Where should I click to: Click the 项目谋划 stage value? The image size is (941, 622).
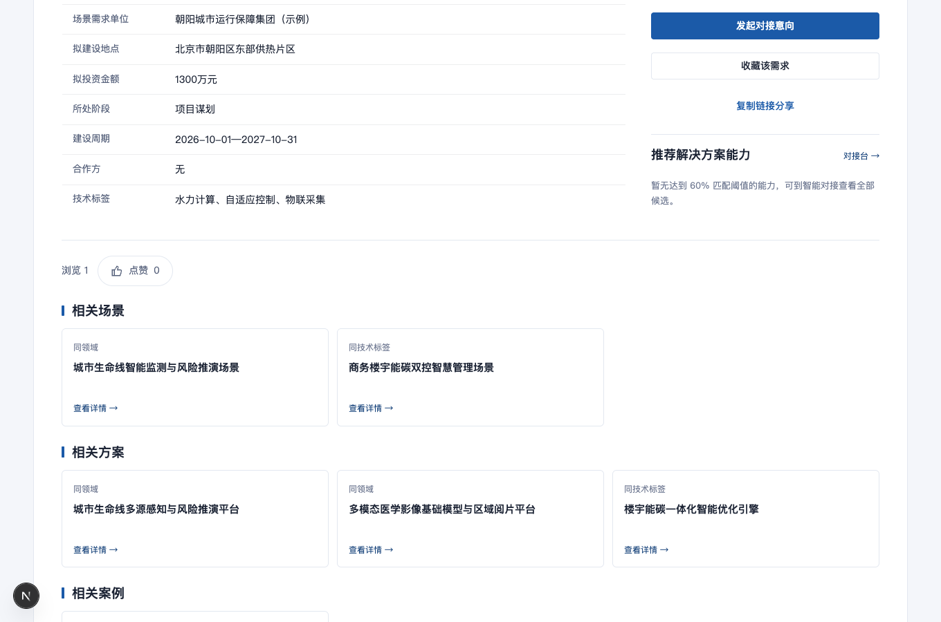click(x=195, y=109)
